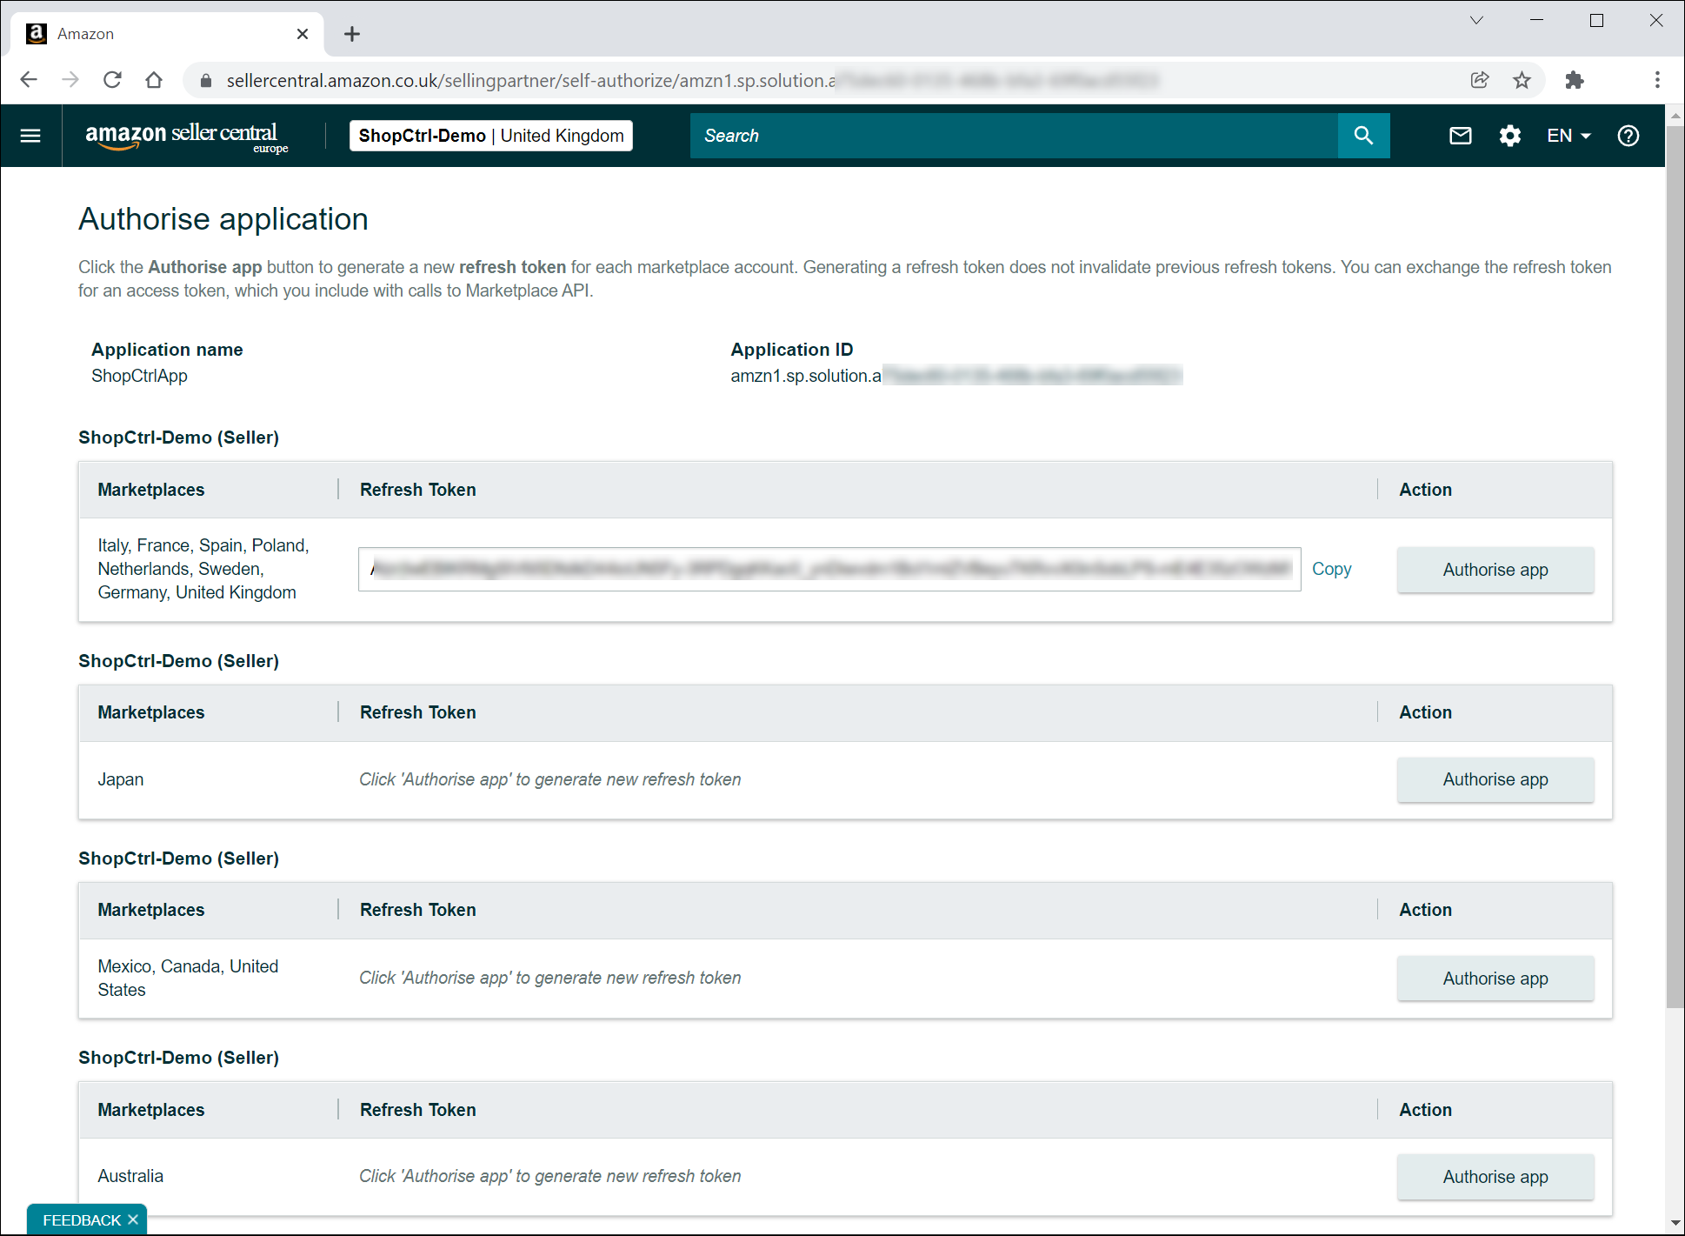Open the Chrome three-dot menu
Screen dimensions: 1685x1236
click(1657, 80)
